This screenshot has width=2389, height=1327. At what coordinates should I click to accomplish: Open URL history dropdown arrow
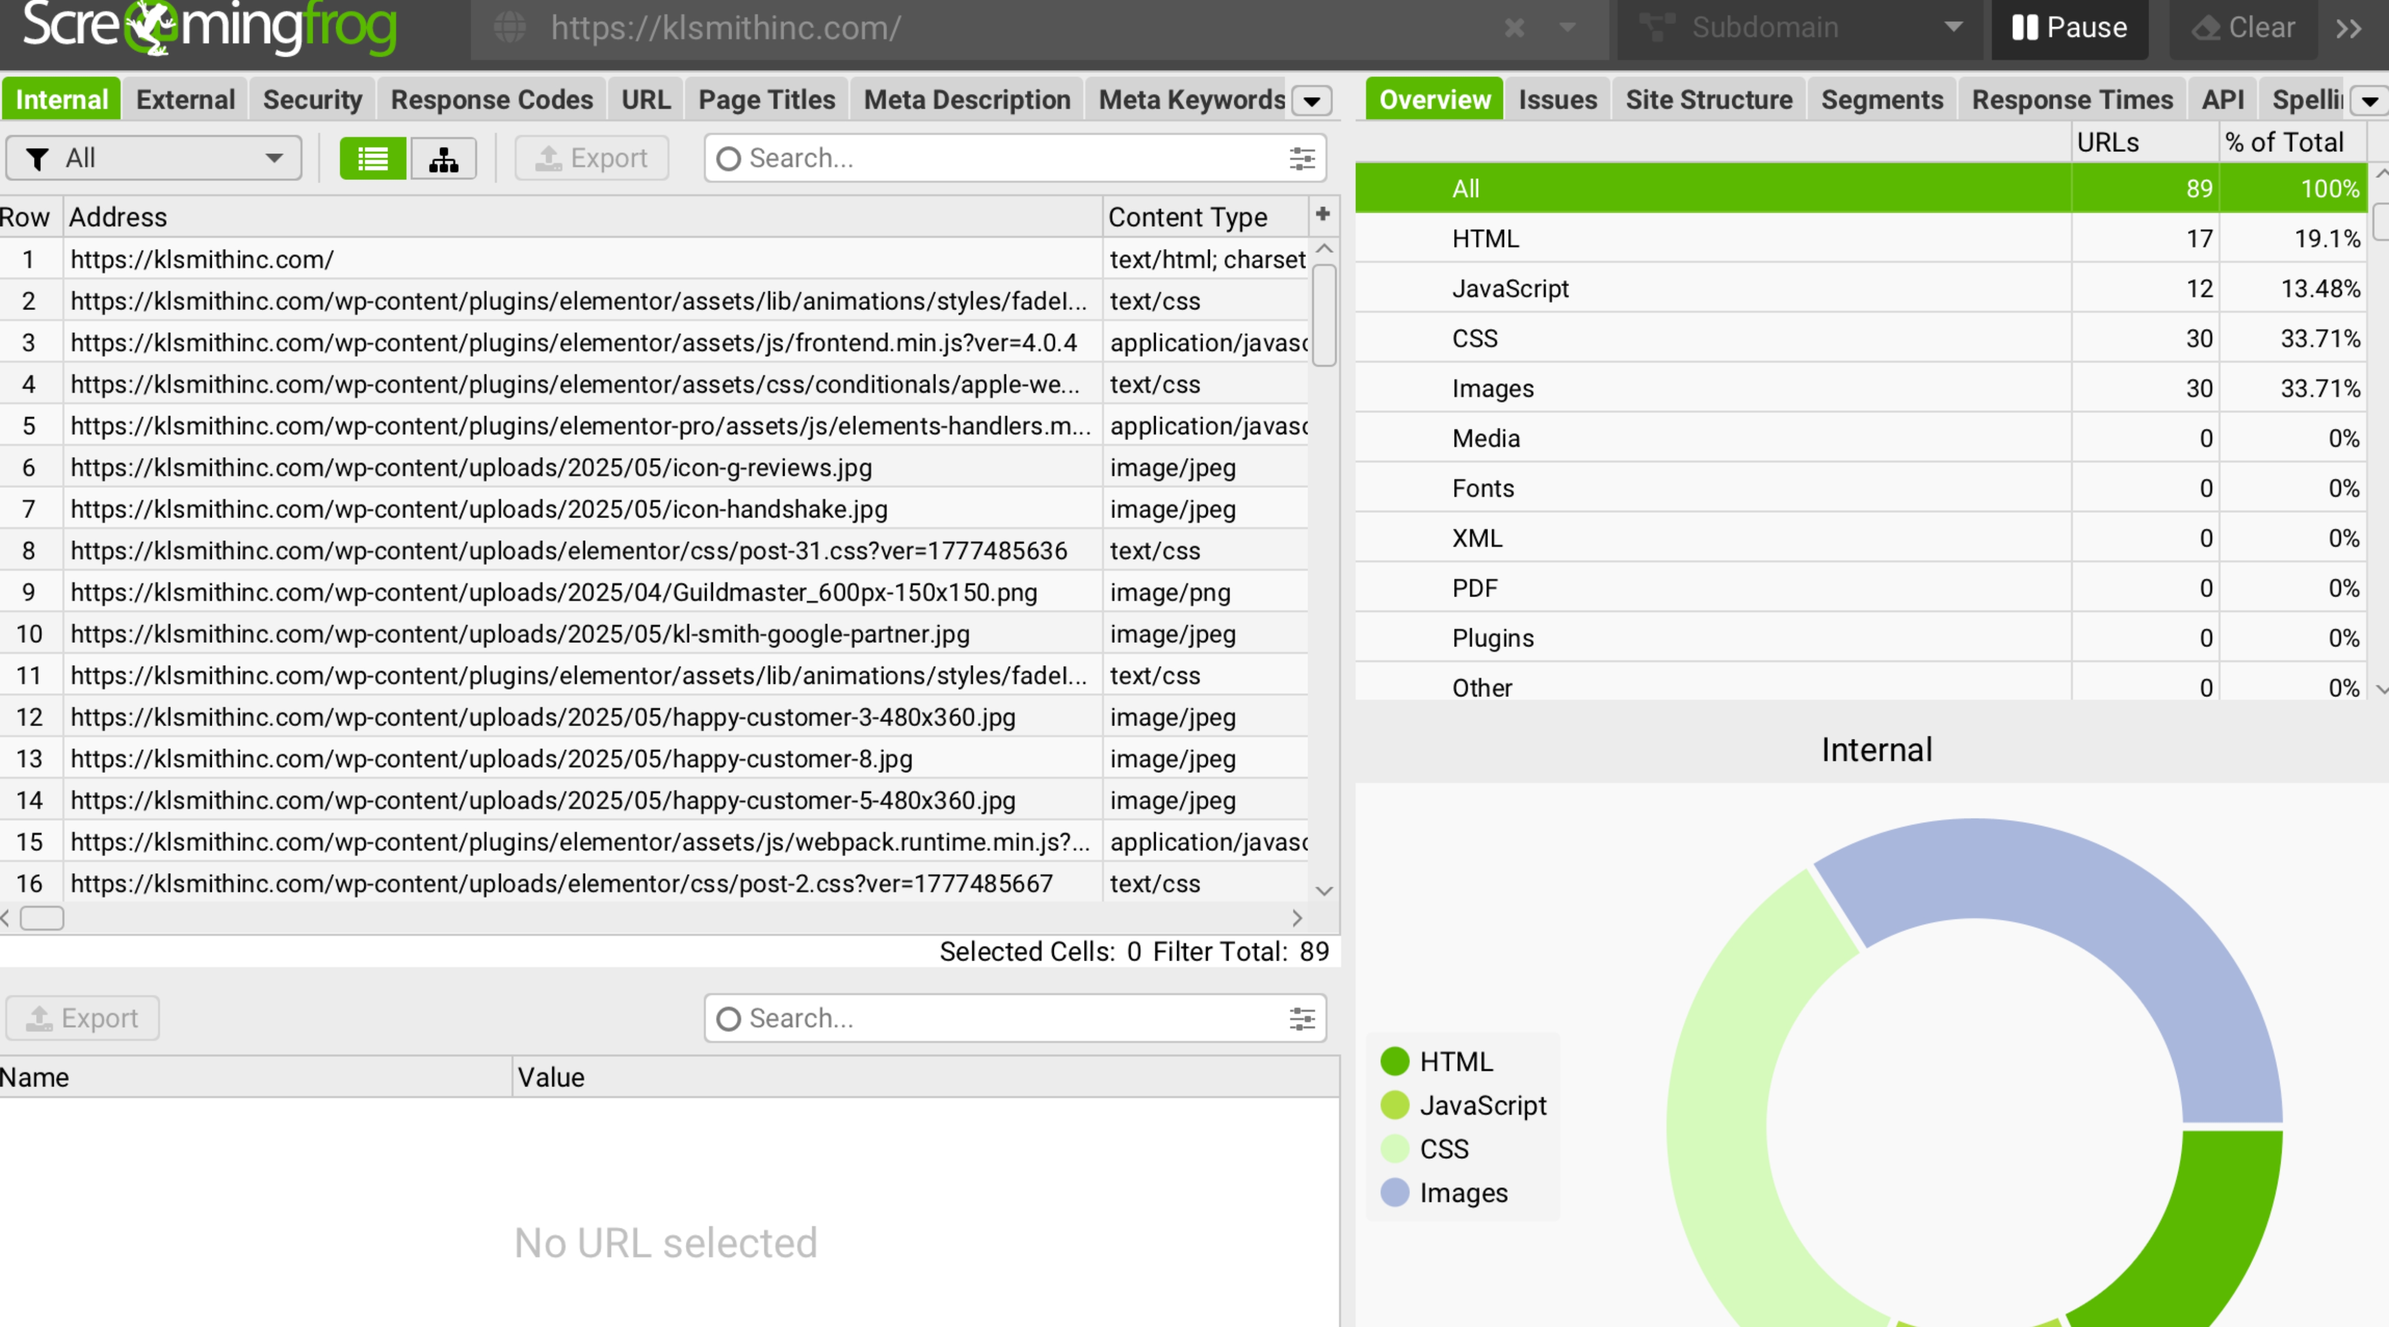(1567, 28)
